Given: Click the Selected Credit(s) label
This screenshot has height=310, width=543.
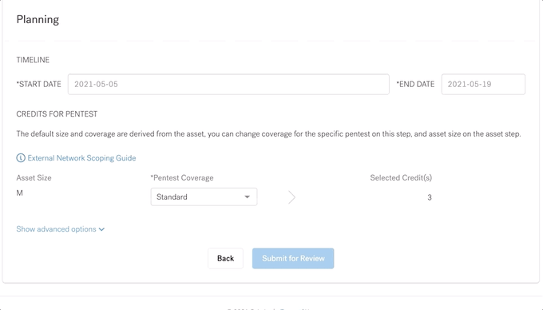Looking at the screenshot, I should pos(401,177).
